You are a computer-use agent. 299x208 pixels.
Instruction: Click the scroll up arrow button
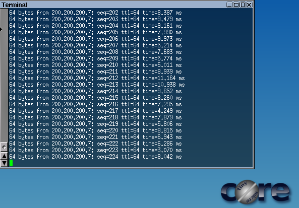click(x=4, y=156)
